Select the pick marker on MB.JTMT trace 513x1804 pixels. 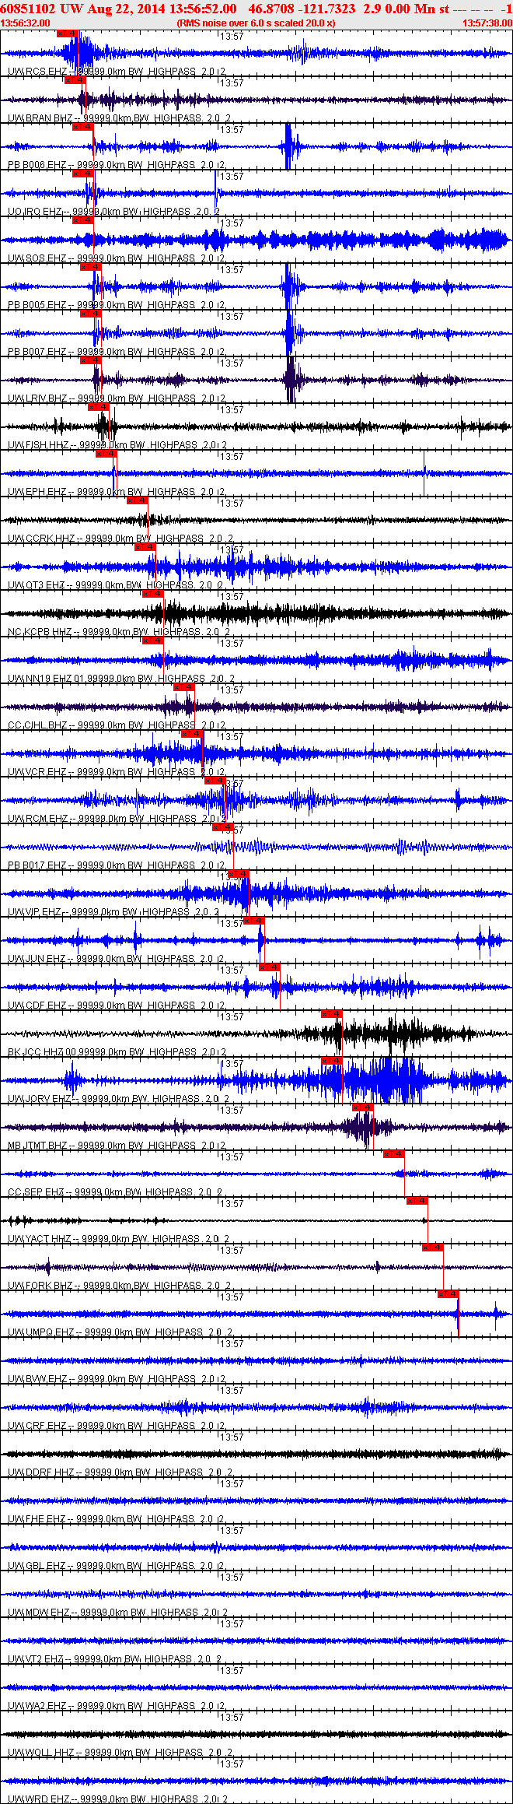click(363, 1107)
